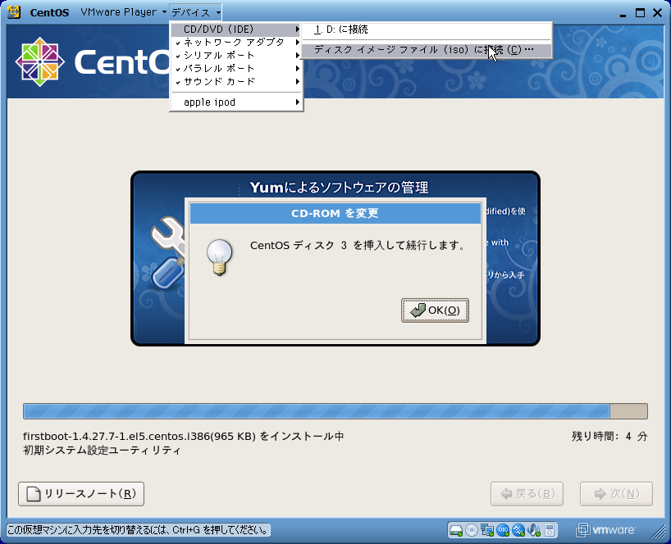Screen dimensions: 671x544
Task: Open the シリアル ポート submenu
Action: [236, 56]
